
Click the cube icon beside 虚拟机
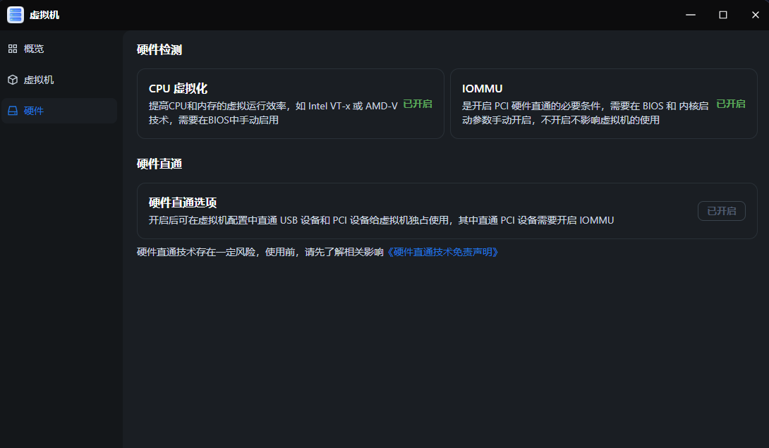click(x=13, y=80)
